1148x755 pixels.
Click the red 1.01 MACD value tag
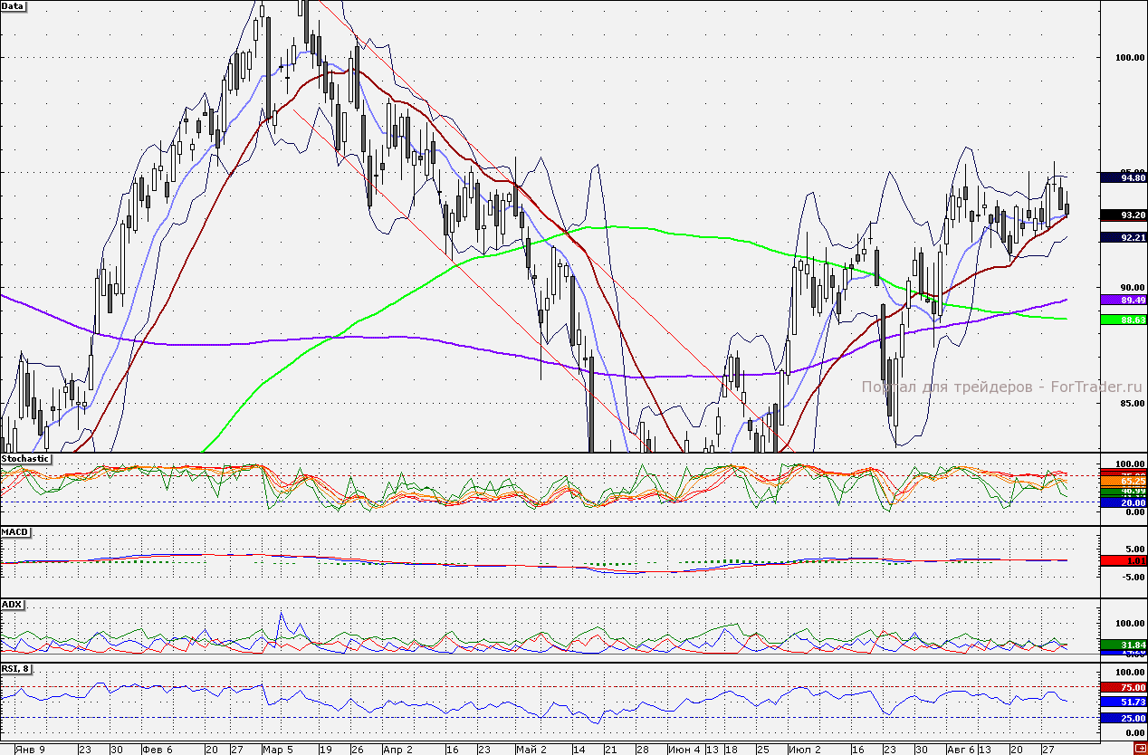pos(1123,560)
